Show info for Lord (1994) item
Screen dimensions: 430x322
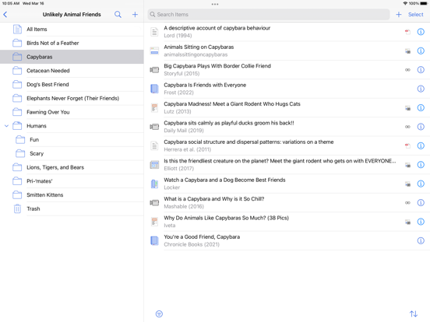(x=421, y=32)
